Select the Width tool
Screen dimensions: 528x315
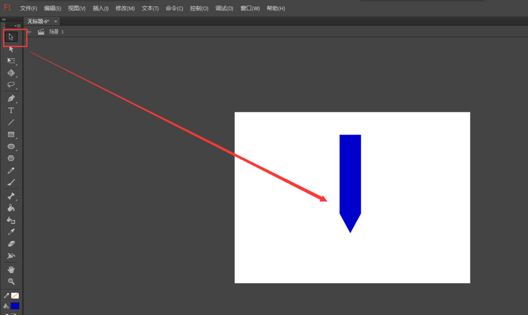pos(11,256)
